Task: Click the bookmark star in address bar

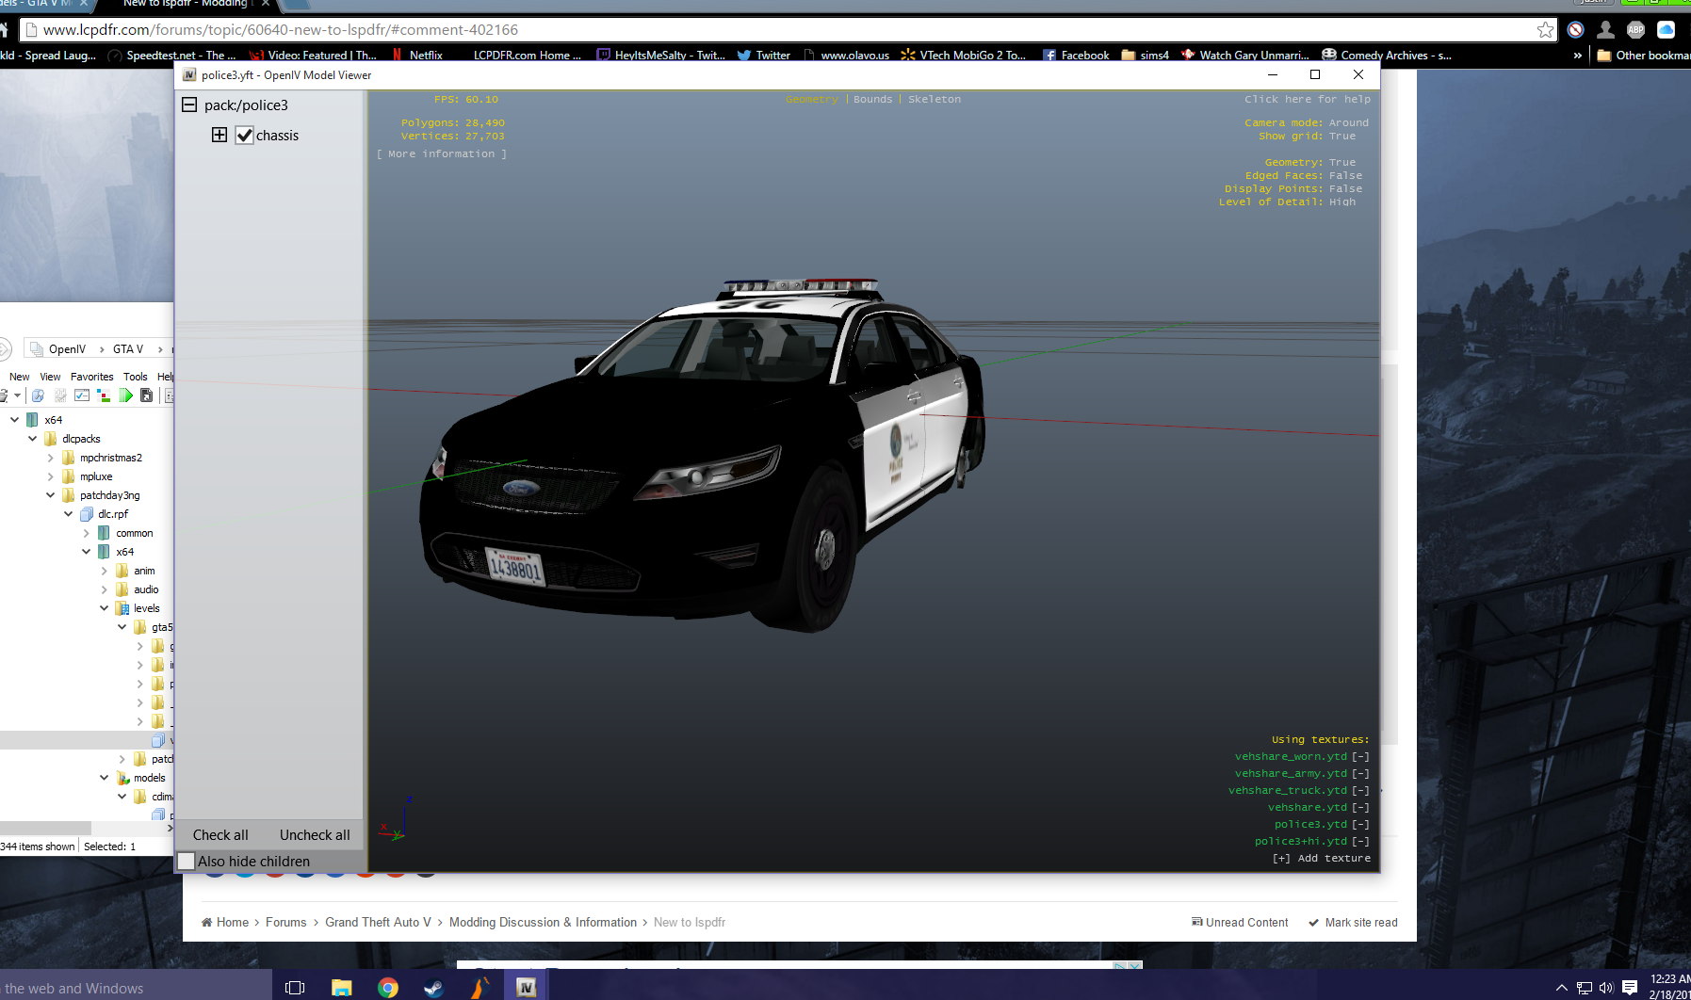Action: [1545, 30]
